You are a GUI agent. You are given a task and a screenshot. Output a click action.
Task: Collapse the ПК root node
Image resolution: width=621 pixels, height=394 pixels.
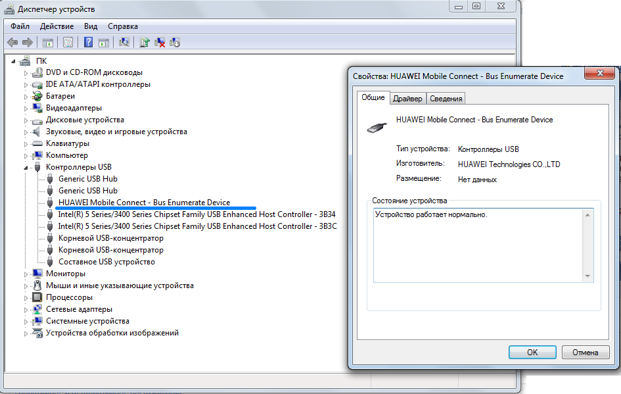click(13, 61)
